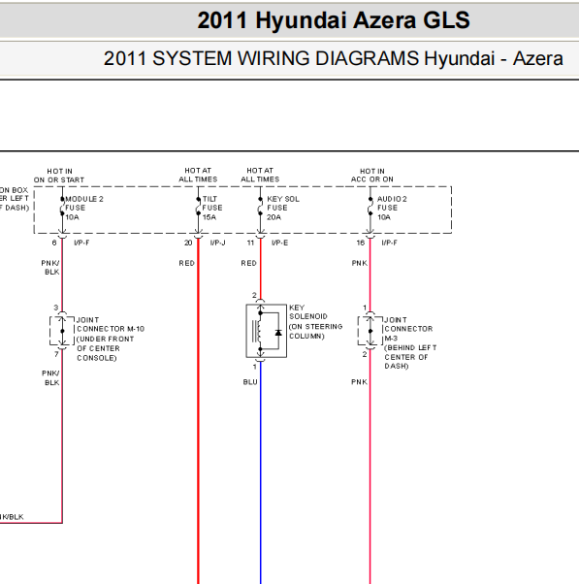
Task: Click the "AUDIO 2 FUSE 10A" label
Action: pyautogui.click(x=392, y=208)
